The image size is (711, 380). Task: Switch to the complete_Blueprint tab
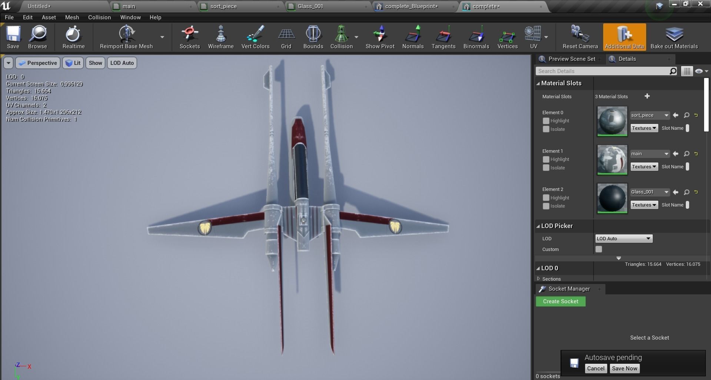[x=411, y=6]
